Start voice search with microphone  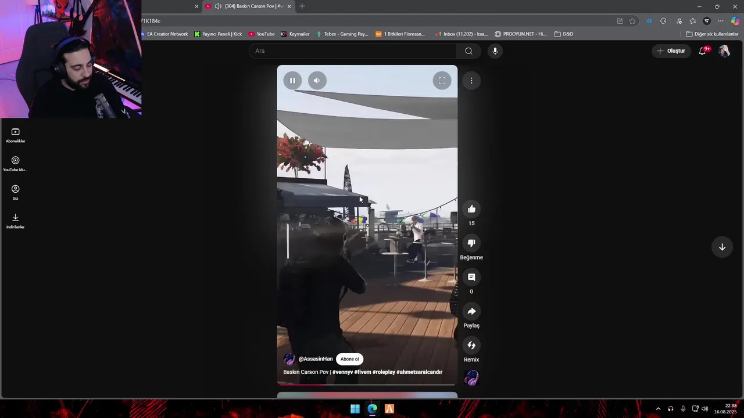tap(495, 51)
